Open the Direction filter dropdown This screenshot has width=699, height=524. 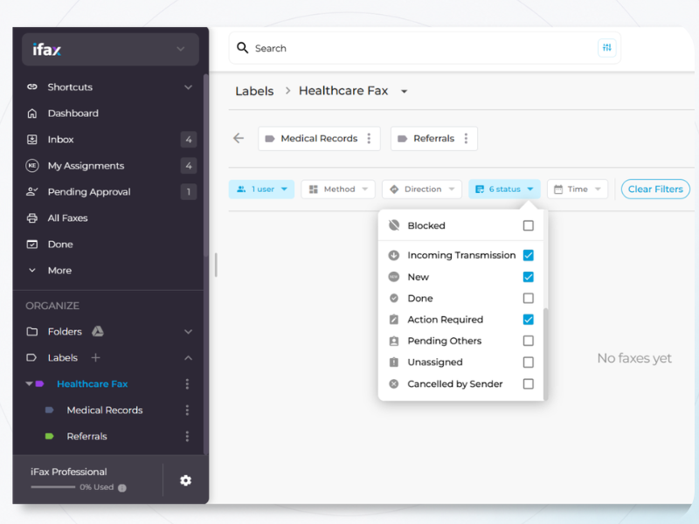(422, 189)
